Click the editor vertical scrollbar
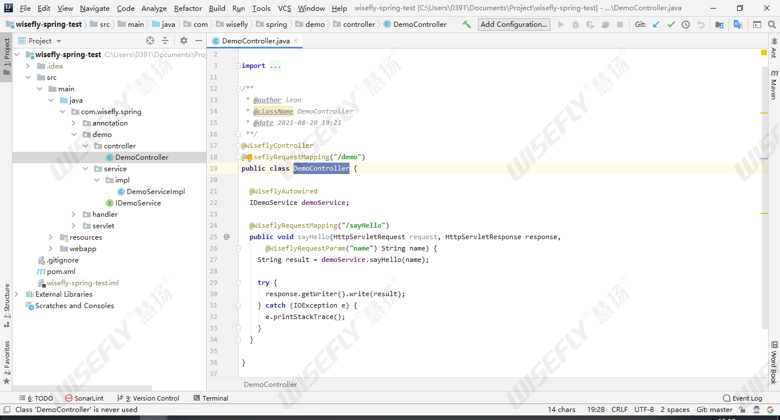Image resolution: width=780 pixels, height=420 pixels. [765, 197]
